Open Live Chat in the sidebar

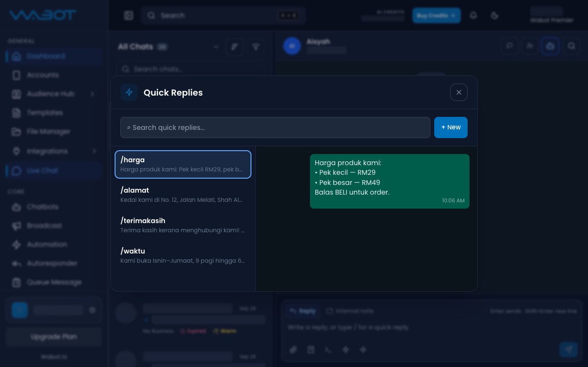click(54, 170)
